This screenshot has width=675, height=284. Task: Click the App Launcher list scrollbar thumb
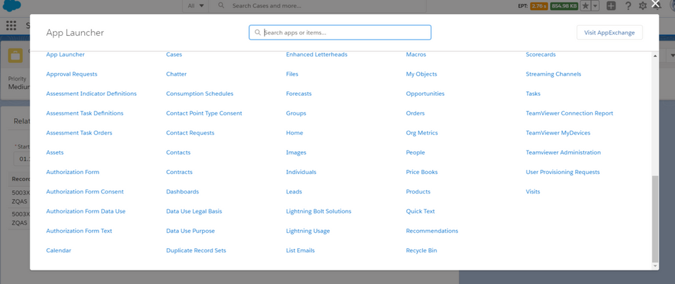pyautogui.click(x=655, y=219)
